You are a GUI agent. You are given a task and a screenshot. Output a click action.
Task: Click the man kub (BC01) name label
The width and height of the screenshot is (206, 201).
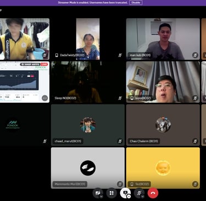click(x=140, y=55)
